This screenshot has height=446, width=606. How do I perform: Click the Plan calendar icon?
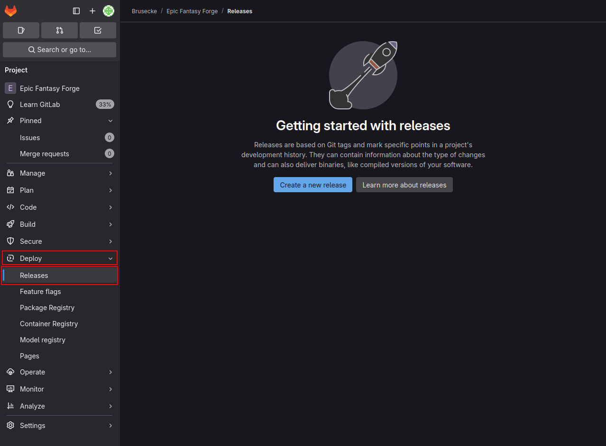pyautogui.click(x=10, y=190)
